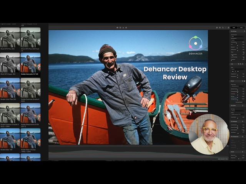246x184 pixels.
Task: Collapse the Film Developer panel using header chevron
Action: [x=244, y=122]
